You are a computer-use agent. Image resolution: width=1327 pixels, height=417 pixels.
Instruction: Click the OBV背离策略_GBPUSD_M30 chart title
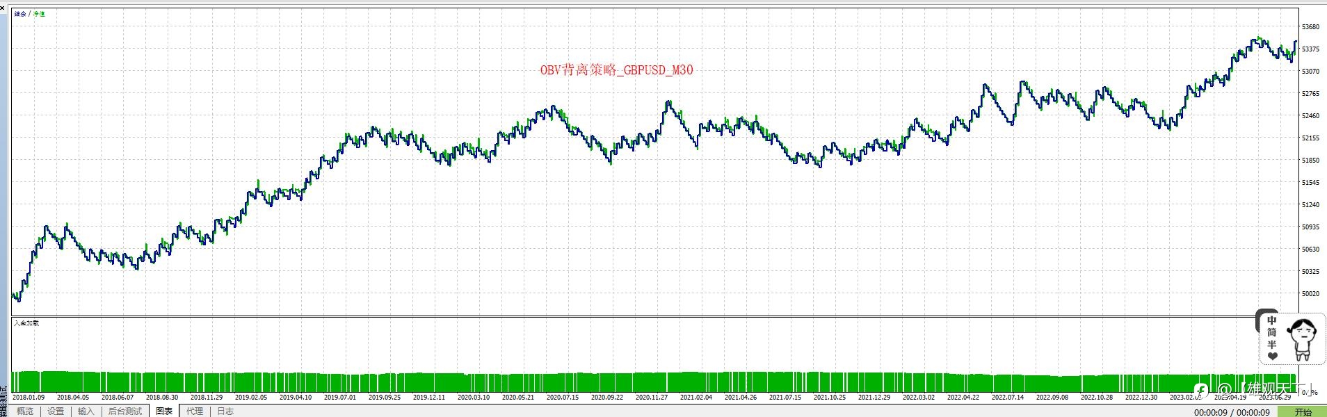click(616, 69)
